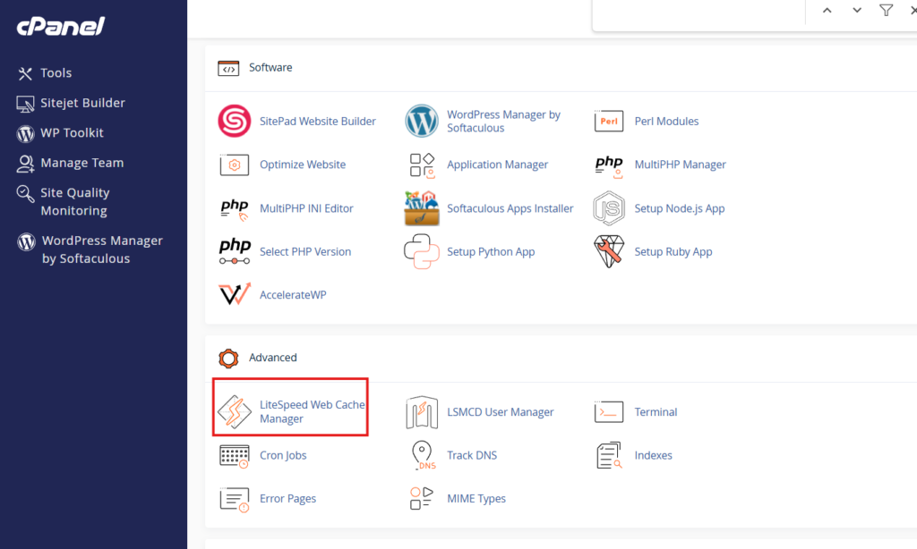Image resolution: width=917 pixels, height=549 pixels.
Task: Open the Error Pages link
Action: (x=287, y=498)
